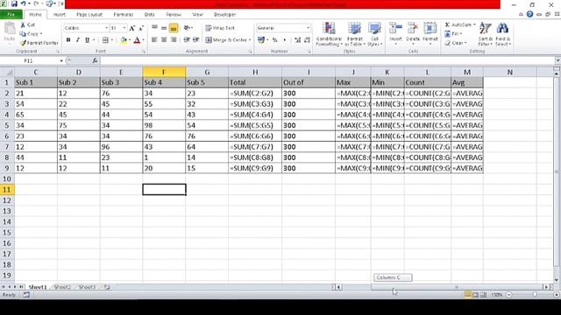Switch to the Insert ribbon tab
The image size is (561, 315).
click(x=60, y=15)
